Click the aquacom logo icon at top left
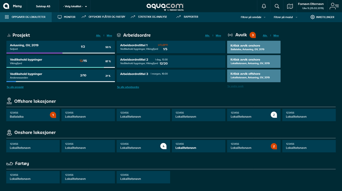The width and height of the screenshot is (342, 191). coord(6,6)
